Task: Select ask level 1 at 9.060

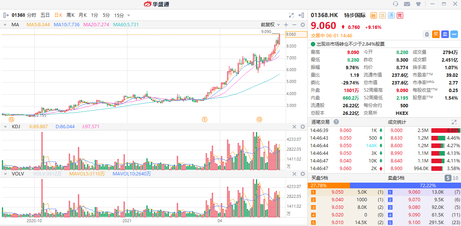Action: coord(423,192)
